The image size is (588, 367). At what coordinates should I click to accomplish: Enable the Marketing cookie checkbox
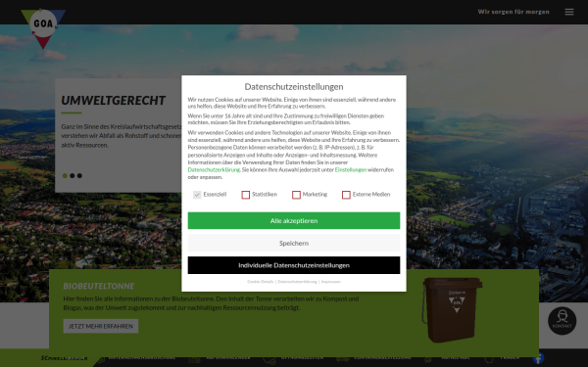296,195
